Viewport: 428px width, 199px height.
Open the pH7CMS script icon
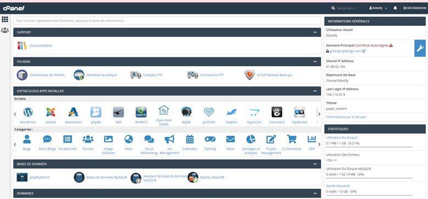tap(209, 112)
